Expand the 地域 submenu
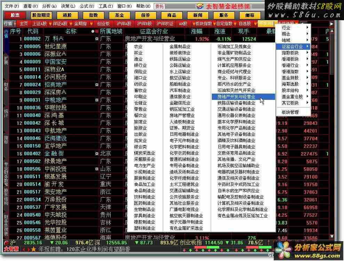The height and width of the screenshot is (261, 344). (x=293, y=40)
